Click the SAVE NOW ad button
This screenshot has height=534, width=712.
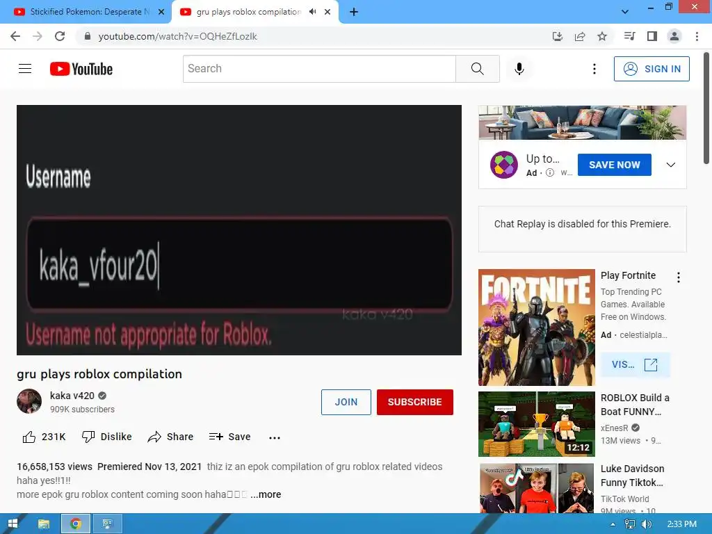pyautogui.click(x=615, y=165)
